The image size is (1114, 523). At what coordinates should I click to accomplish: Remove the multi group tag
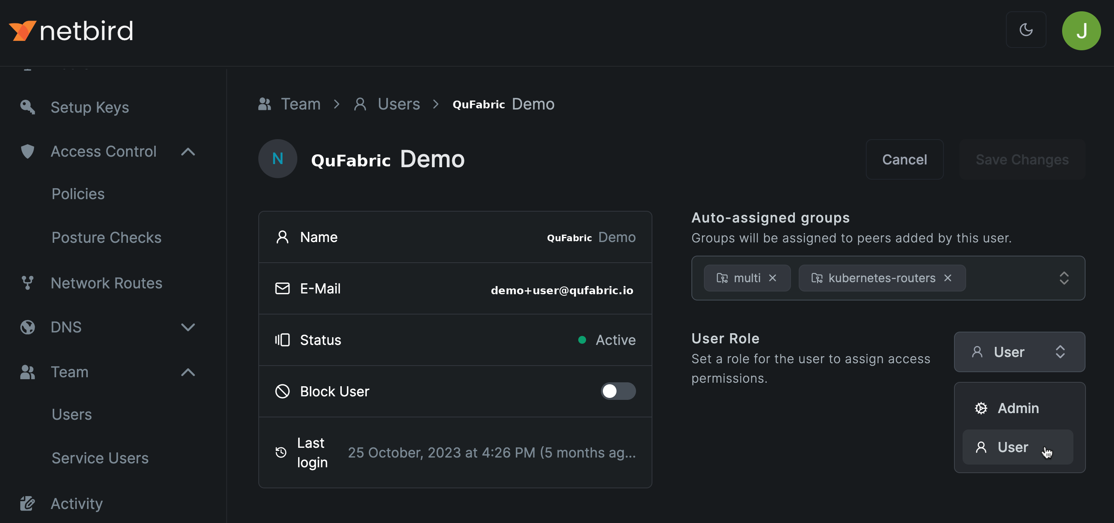coord(772,278)
